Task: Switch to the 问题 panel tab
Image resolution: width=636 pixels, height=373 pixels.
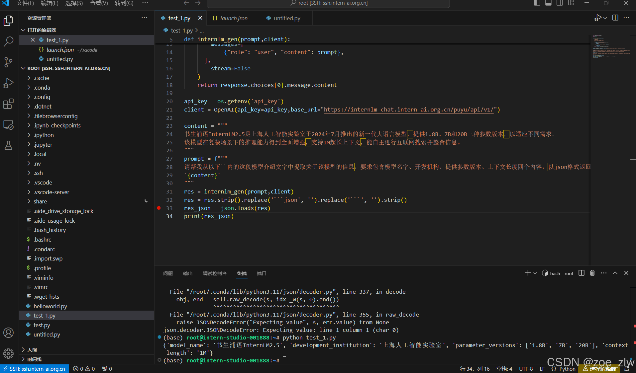Action: tap(168, 273)
